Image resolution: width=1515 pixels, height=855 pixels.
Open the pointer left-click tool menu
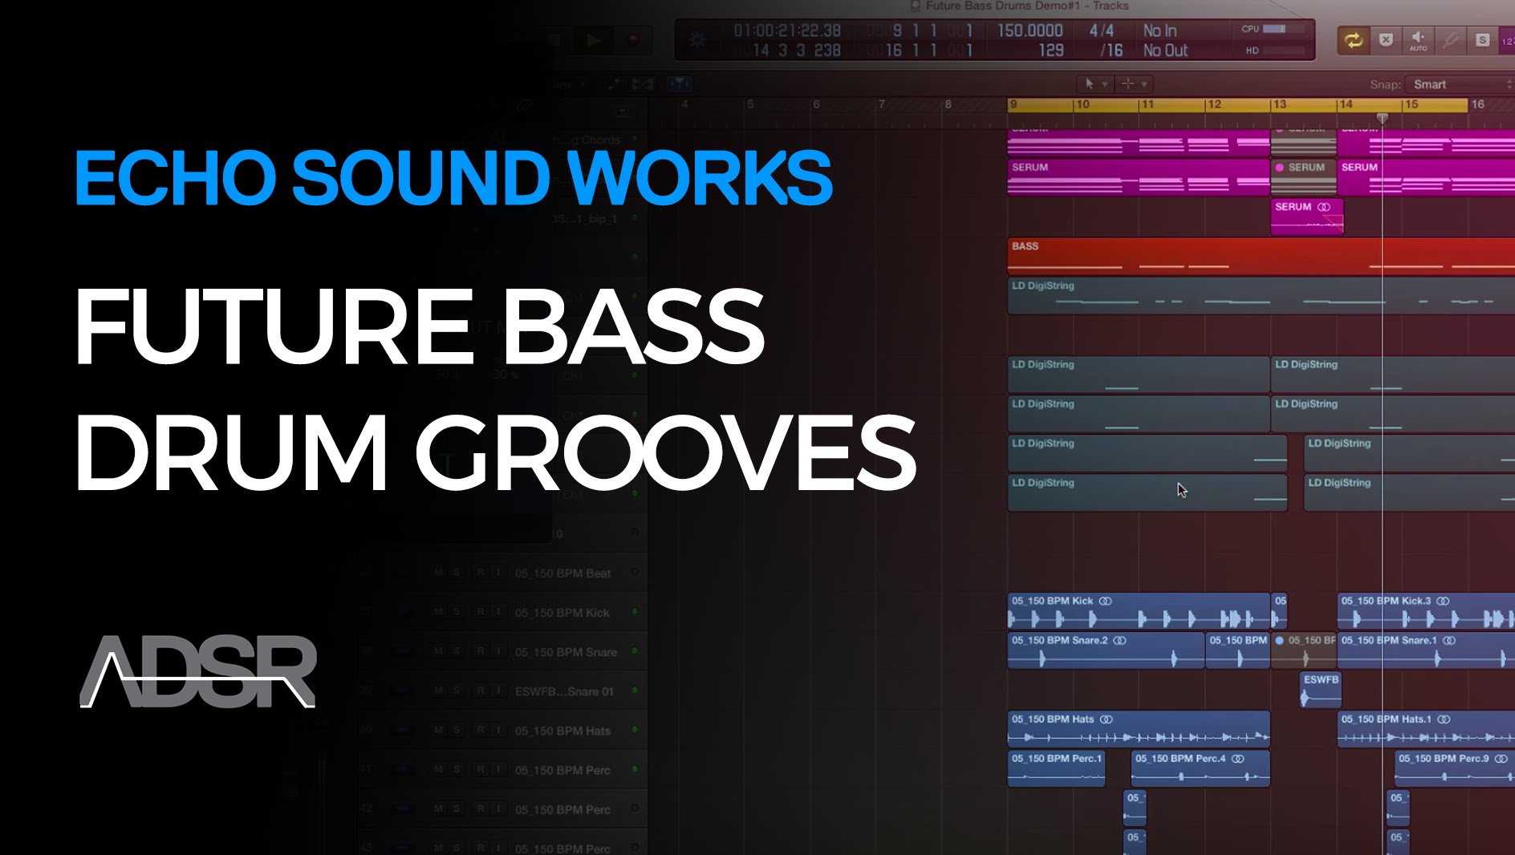(x=1095, y=83)
